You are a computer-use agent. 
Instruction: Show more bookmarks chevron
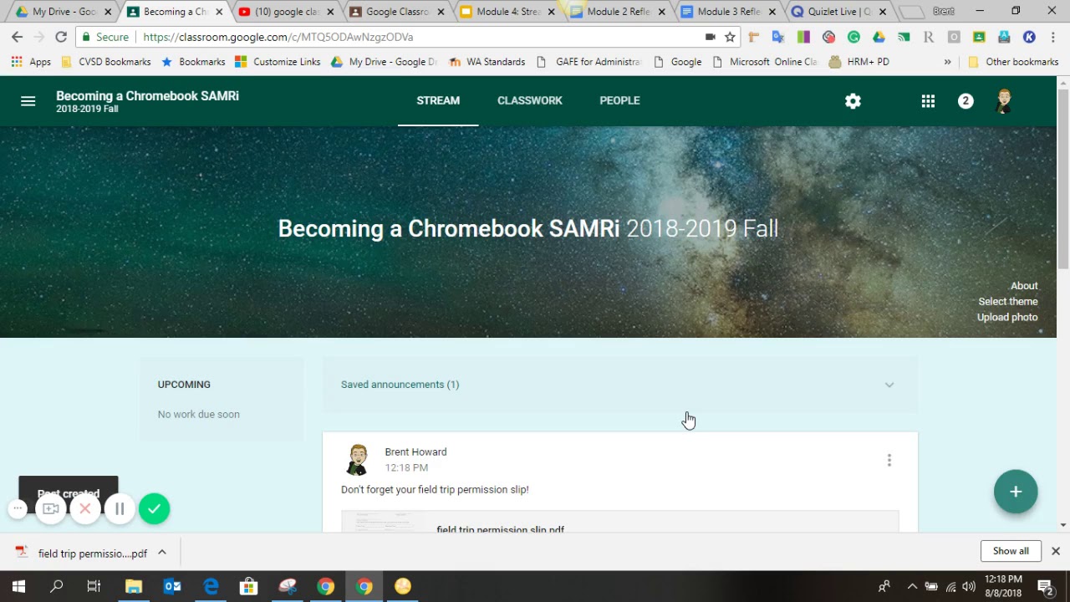coord(947,62)
